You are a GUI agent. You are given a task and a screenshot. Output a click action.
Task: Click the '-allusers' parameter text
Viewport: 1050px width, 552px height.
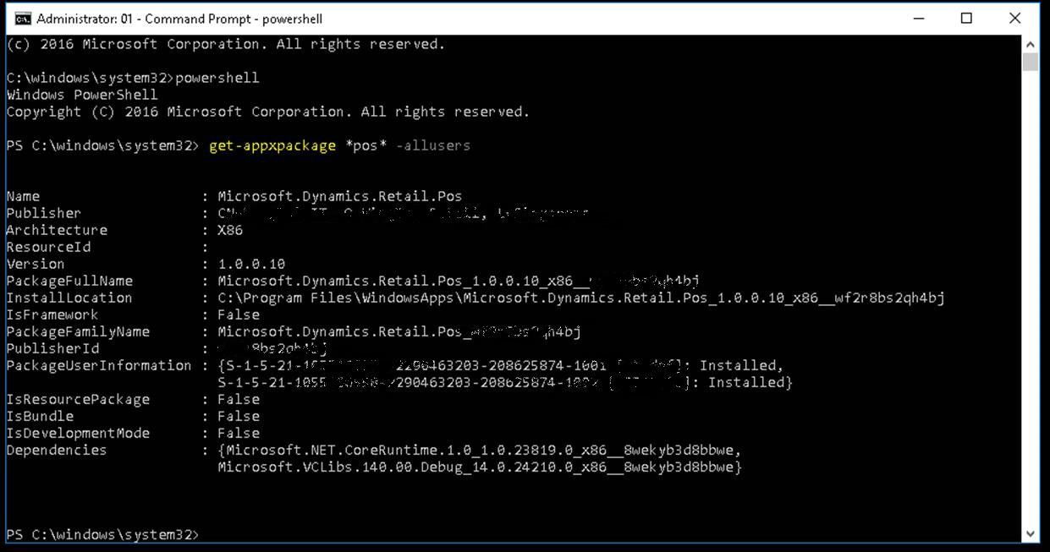click(432, 145)
